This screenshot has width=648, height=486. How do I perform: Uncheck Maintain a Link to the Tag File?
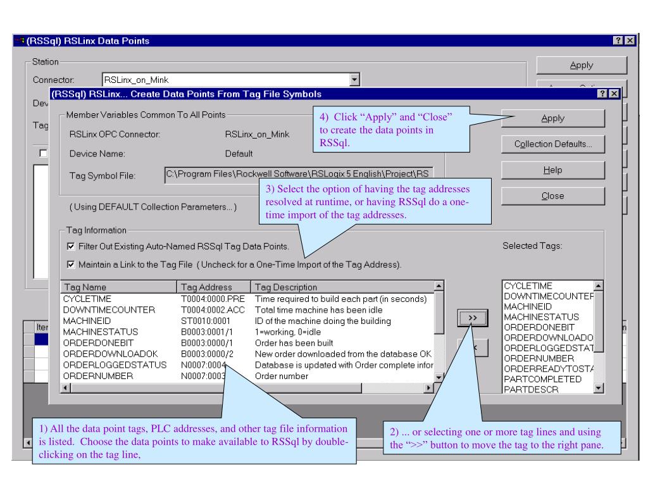(71, 265)
